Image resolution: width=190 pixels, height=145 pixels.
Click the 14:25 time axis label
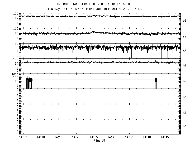[x=94, y=137]
